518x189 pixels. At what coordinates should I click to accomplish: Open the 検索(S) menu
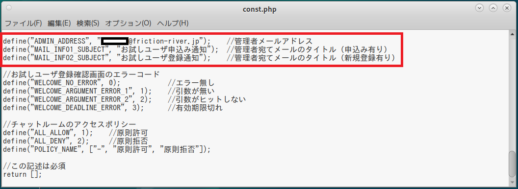pyautogui.click(x=88, y=23)
